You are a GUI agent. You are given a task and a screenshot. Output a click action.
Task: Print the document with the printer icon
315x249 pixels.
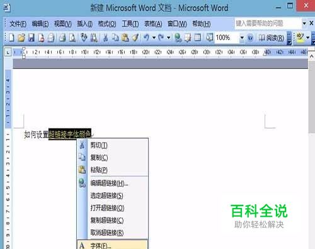pos(62,38)
